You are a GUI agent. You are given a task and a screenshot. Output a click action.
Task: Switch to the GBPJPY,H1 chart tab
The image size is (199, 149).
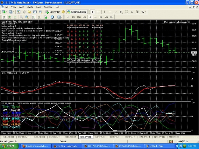(x=100, y=137)
